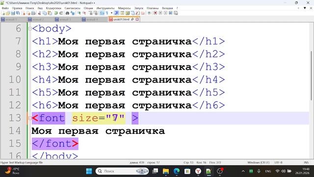The height and width of the screenshot is (177, 314).
Task: Save the current file with toolbar icon
Action: tap(13, 13)
